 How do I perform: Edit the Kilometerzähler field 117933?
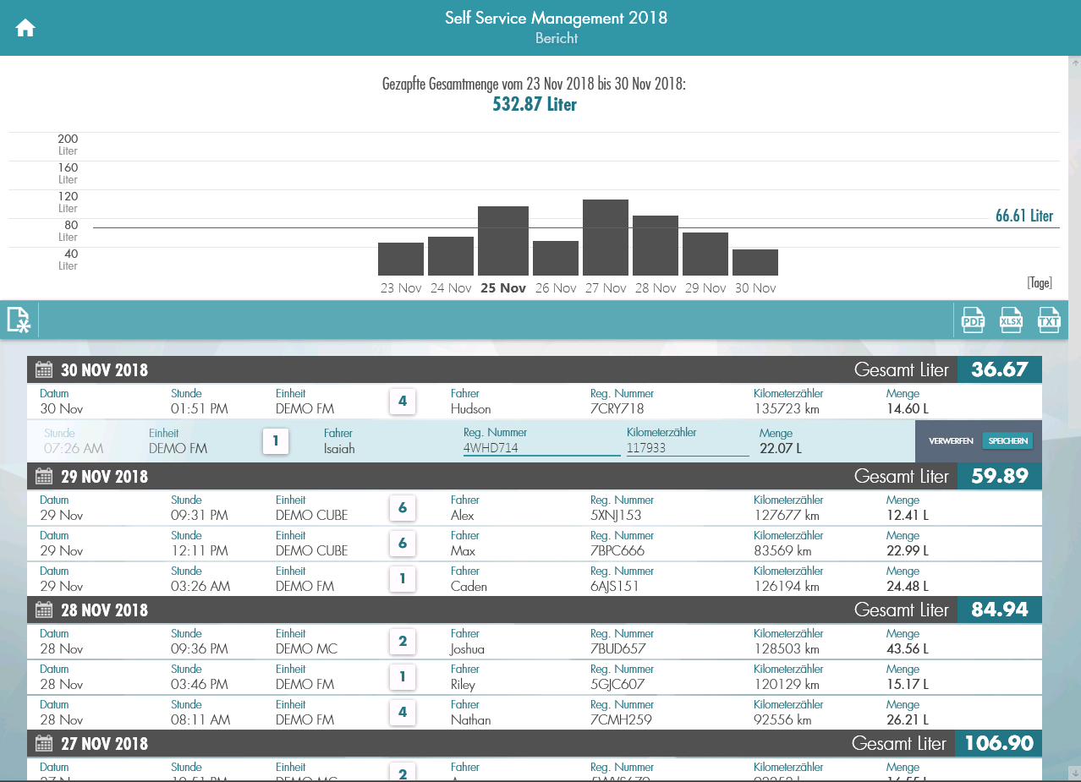pyautogui.click(x=687, y=448)
